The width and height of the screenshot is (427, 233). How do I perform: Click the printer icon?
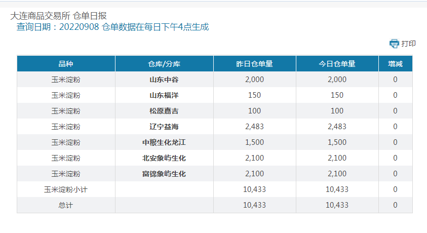[x=394, y=44]
